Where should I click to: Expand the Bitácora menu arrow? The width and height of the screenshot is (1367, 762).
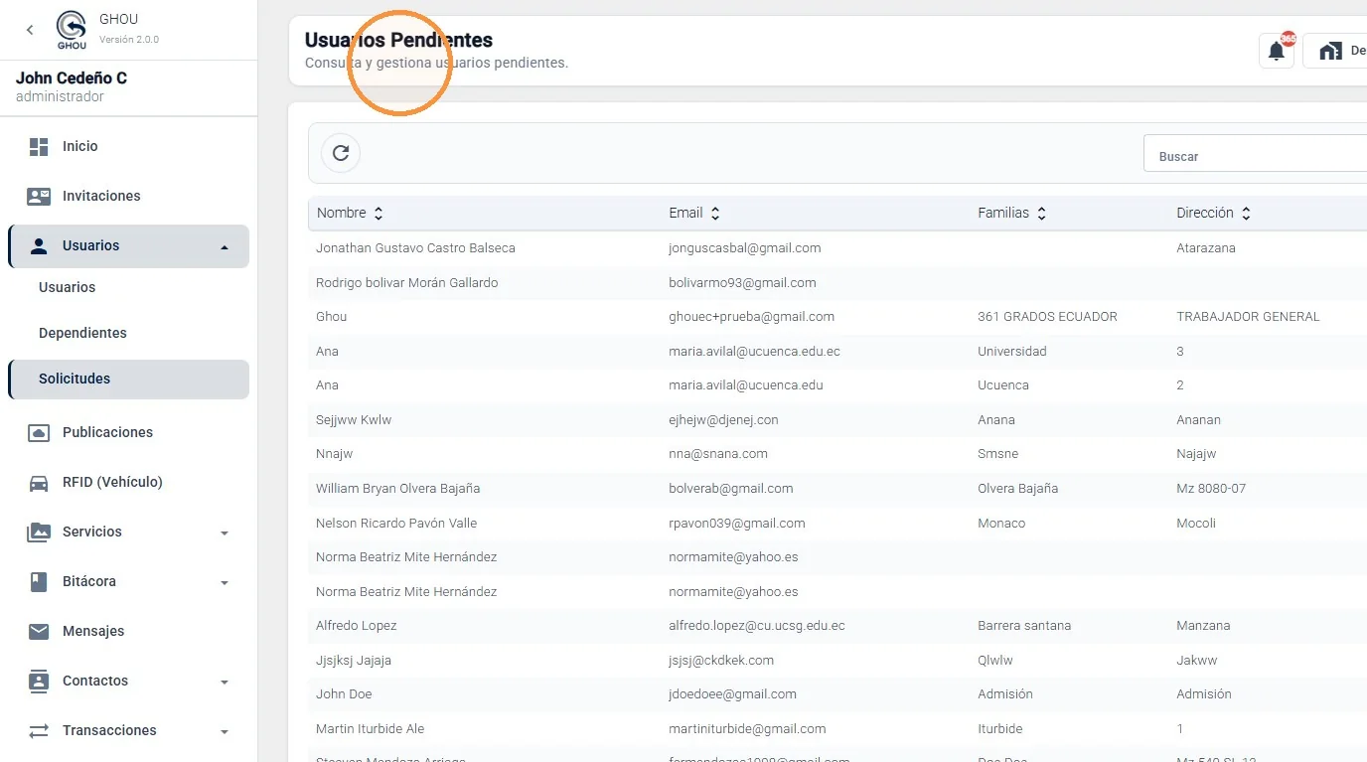coord(225,583)
